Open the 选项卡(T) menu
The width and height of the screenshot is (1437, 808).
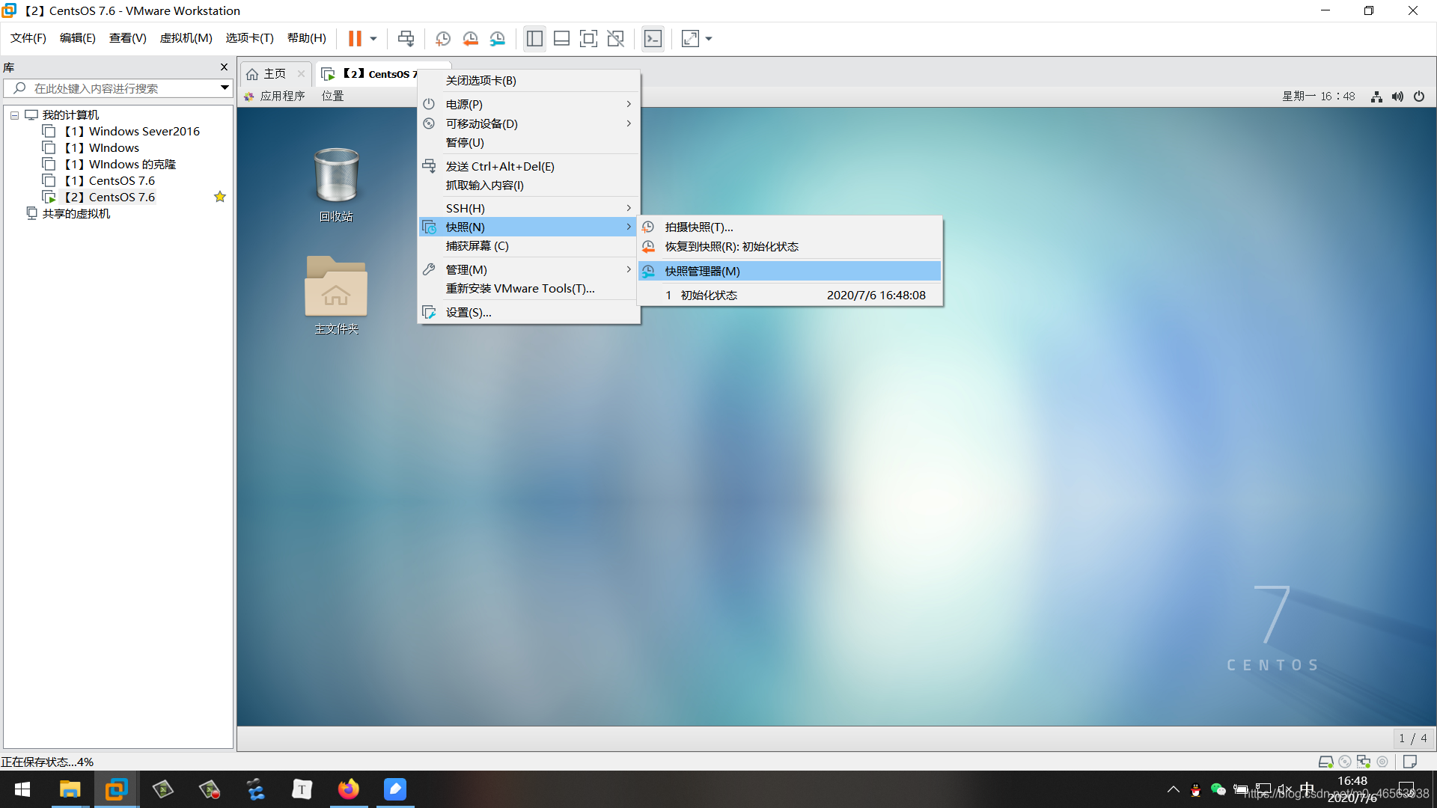point(250,38)
